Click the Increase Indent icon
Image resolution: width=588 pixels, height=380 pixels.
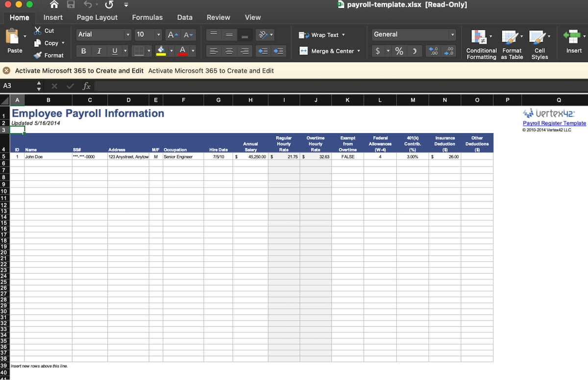click(x=279, y=51)
